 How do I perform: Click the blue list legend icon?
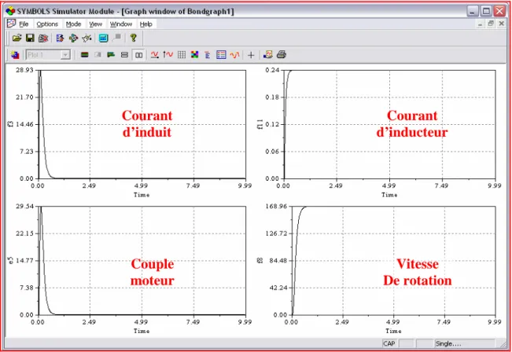click(x=221, y=55)
